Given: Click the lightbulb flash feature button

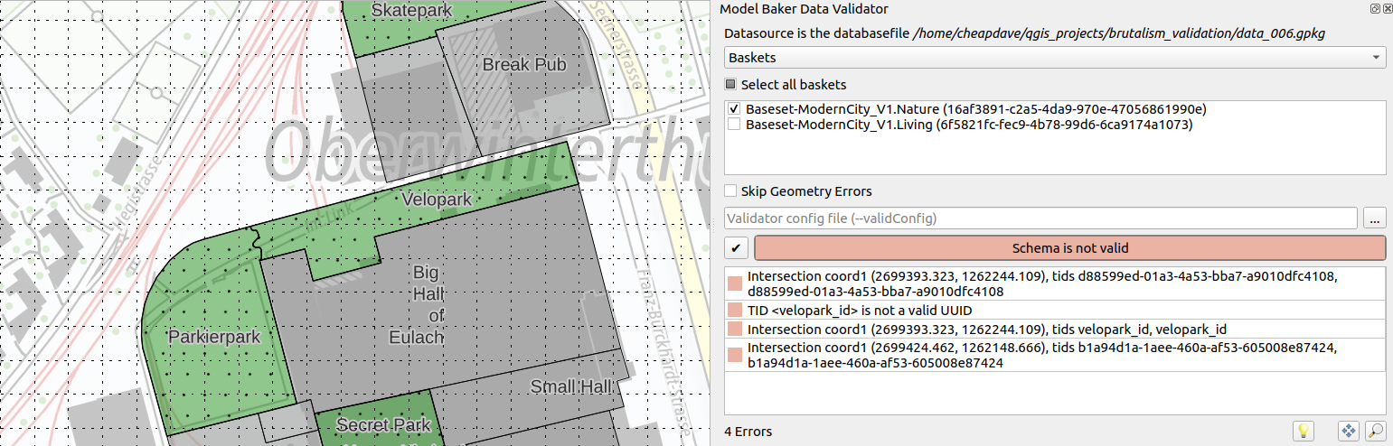Looking at the screenshot, I should click(1303, 432).
